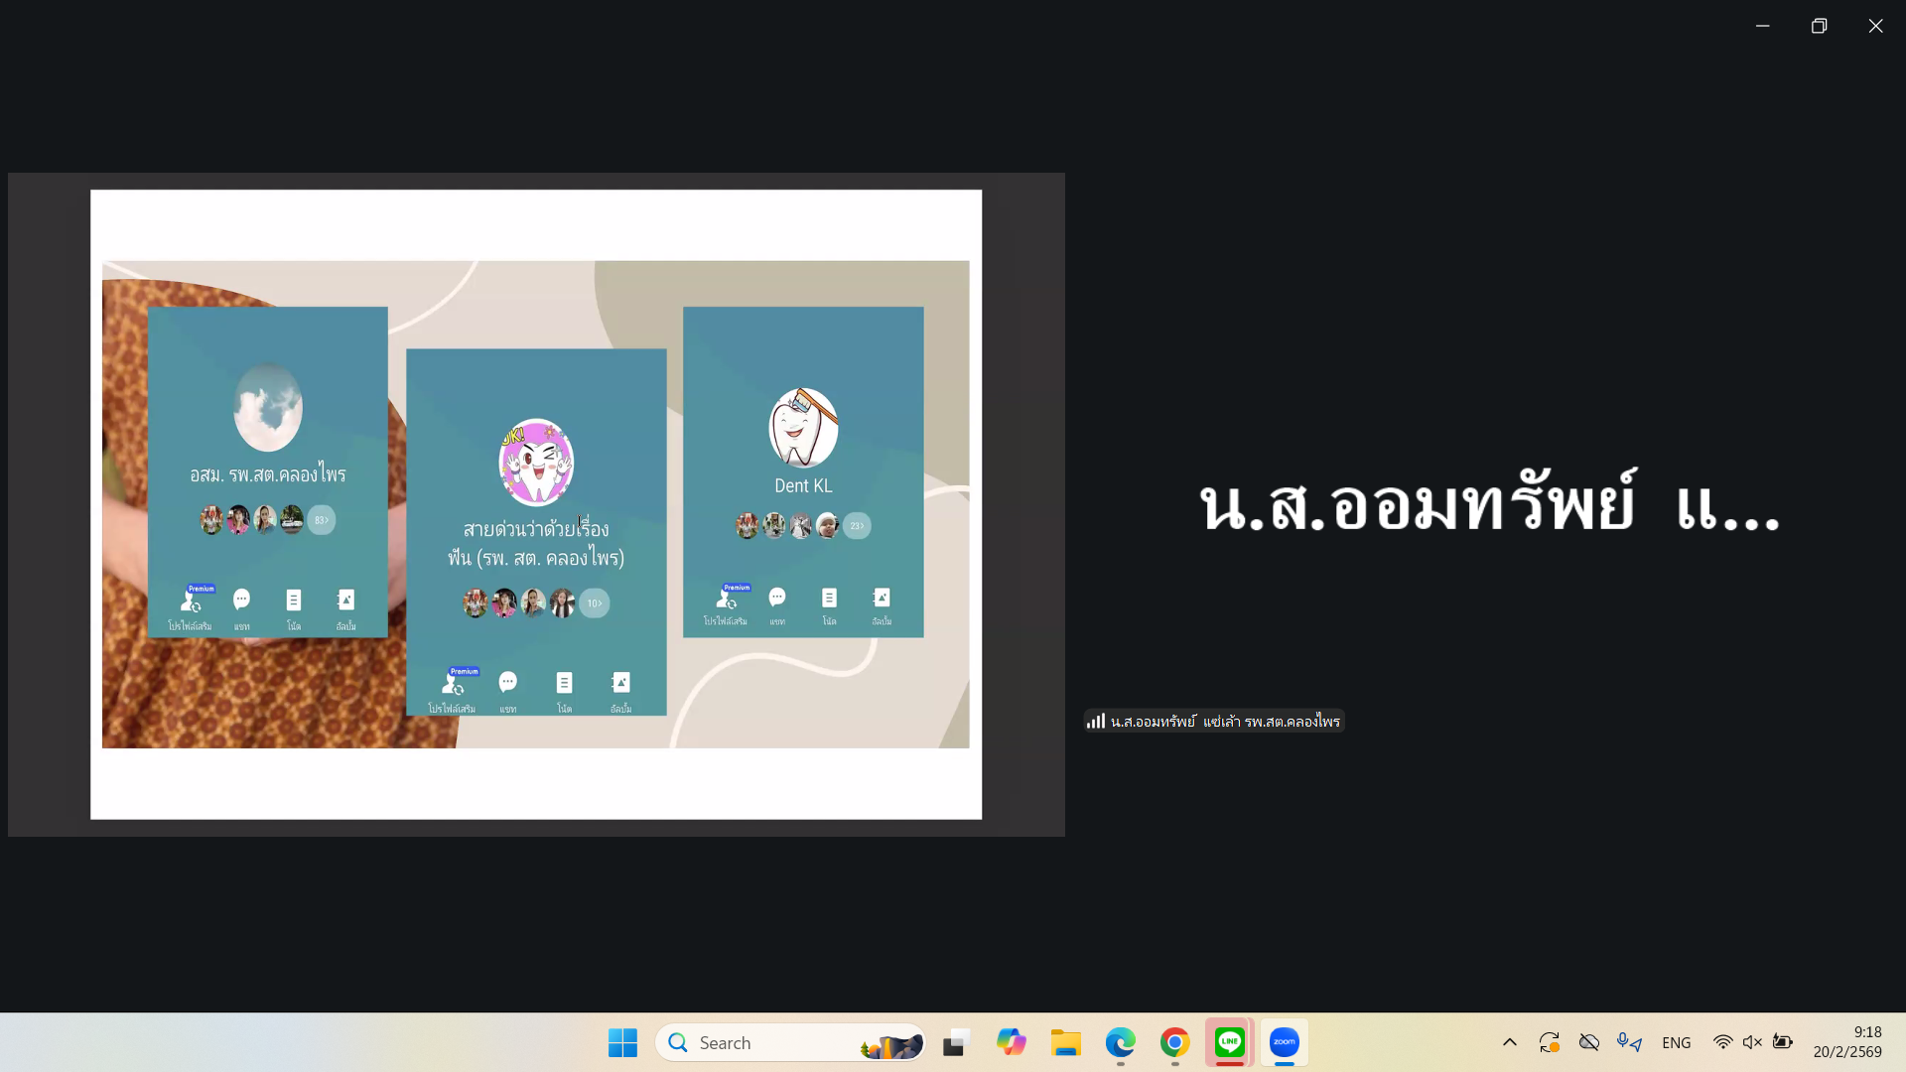Click the shared LINE groups slide
Screen dimensions: 1906x1072
[x=536, y=504]
